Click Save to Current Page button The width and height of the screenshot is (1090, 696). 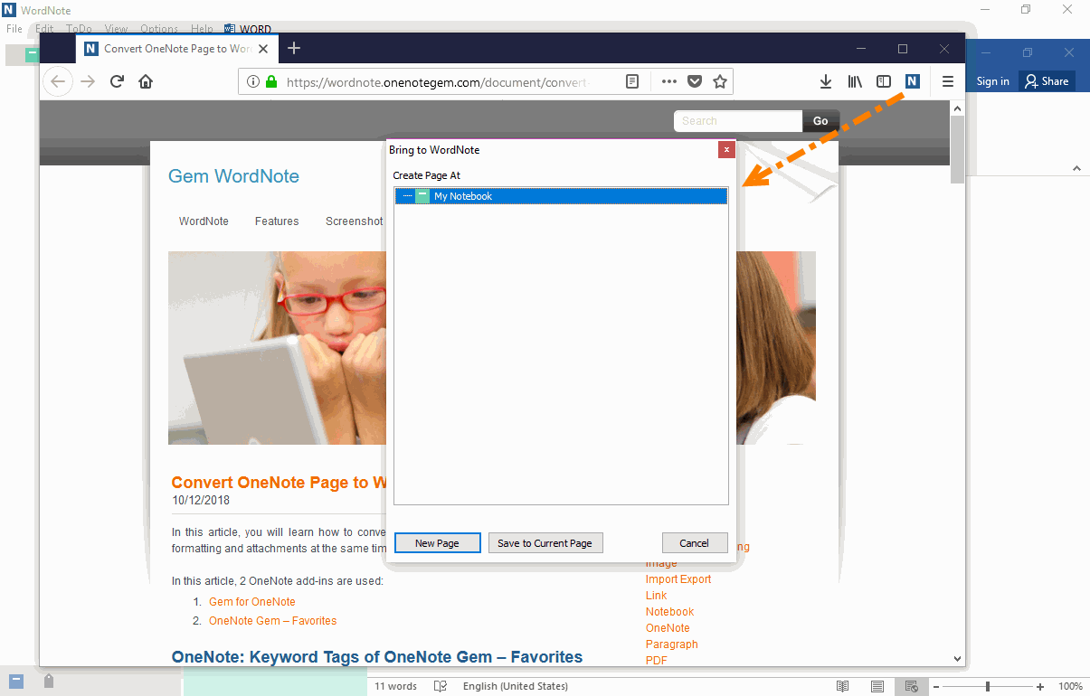click(545, 543)
